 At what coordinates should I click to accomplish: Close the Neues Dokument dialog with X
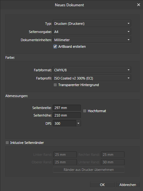(139, 5)
